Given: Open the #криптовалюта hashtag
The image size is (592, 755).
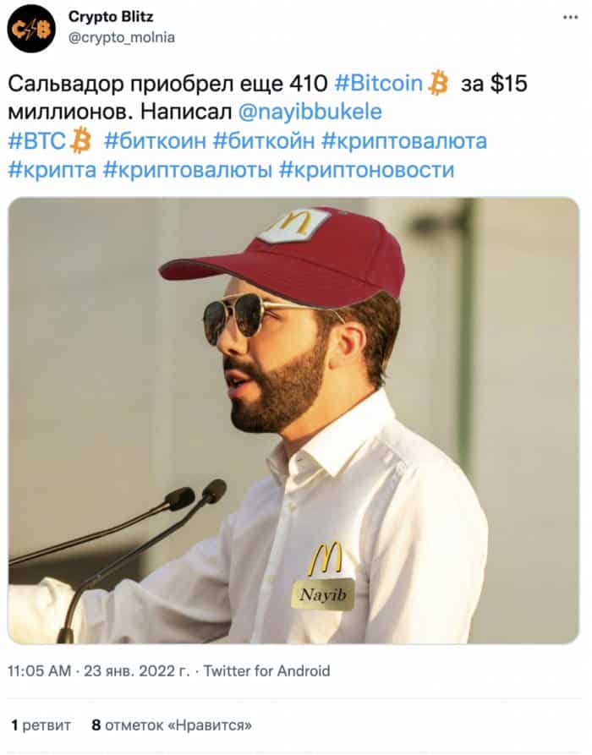Looking at the screenshot, I should [403, 141].
